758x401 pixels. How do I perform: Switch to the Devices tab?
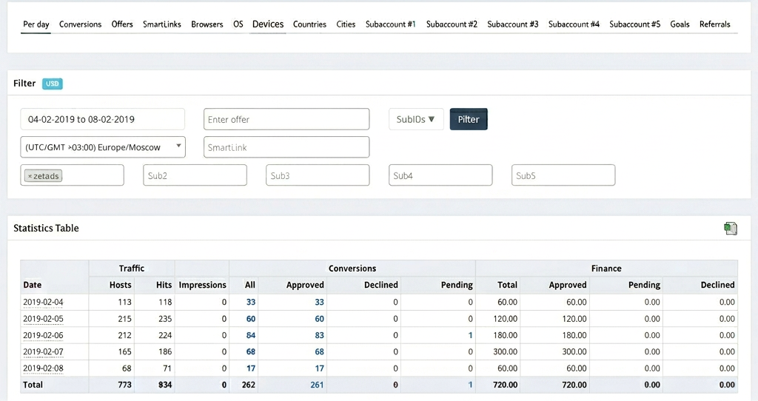pyautogui.click(x=268, y=24)
